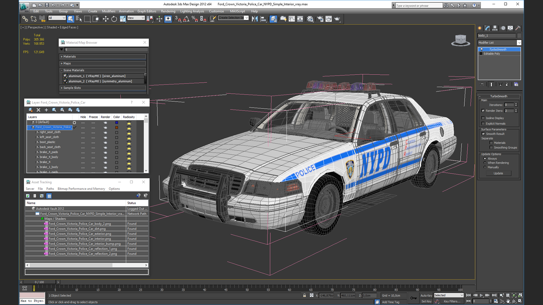Screen dimensions: 543x305
Task: Activate the Select Object tool
Action: point(70,19)
